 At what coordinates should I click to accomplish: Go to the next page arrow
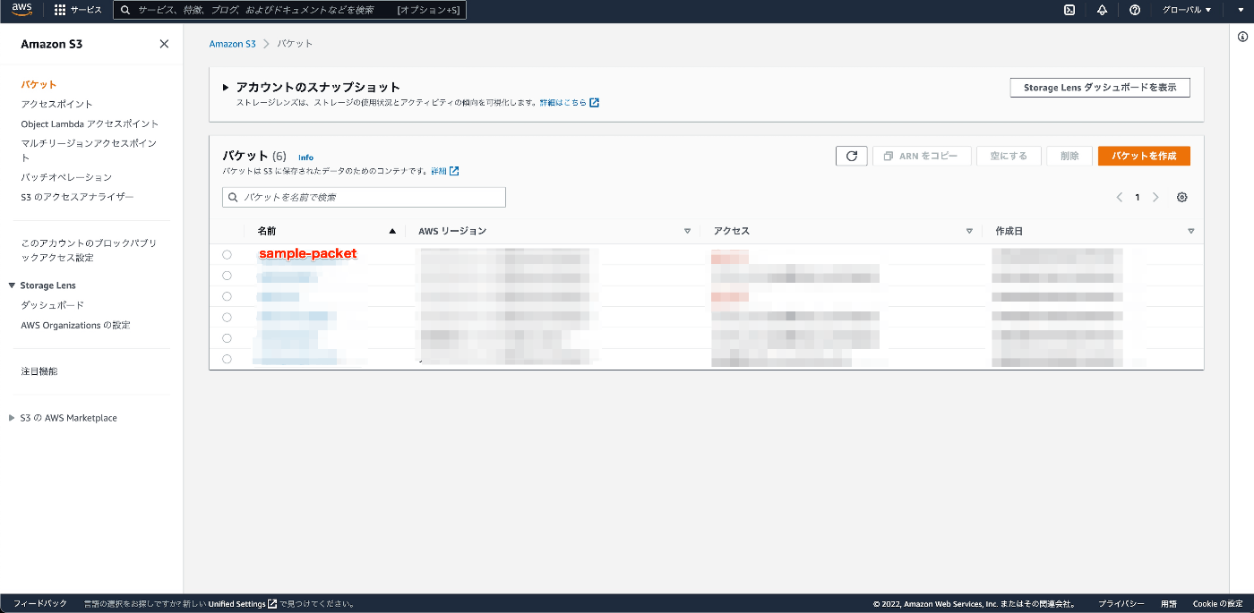pos(1155,198)
